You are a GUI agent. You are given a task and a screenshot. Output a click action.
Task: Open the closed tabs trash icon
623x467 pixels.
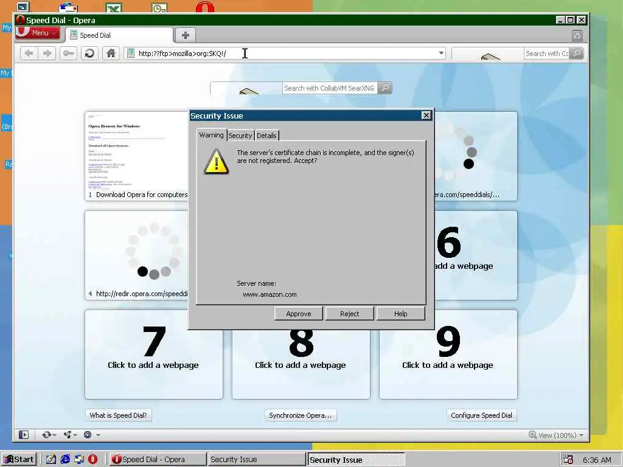[x=577, y=36]
